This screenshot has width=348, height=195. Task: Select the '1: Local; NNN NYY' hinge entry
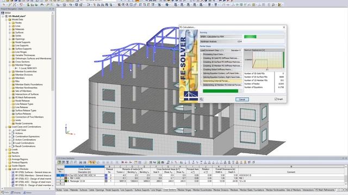tap(28, 68)
